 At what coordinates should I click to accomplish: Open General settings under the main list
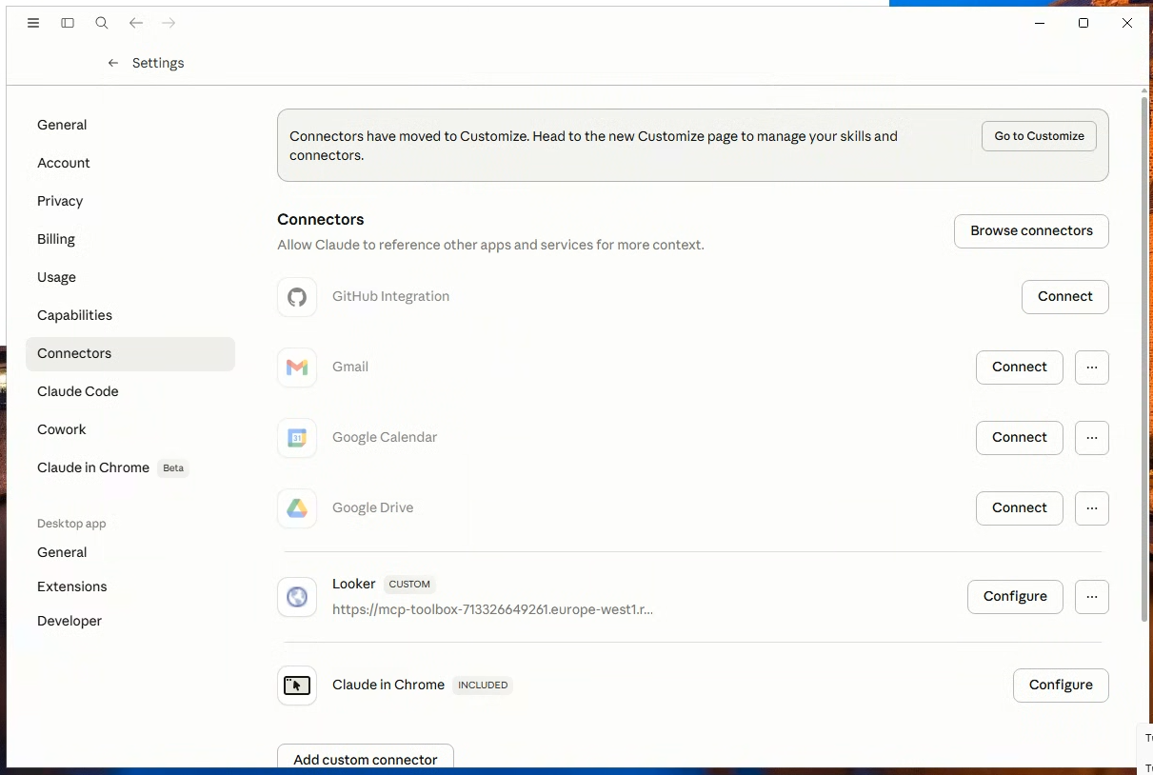[x=130, y=125]
